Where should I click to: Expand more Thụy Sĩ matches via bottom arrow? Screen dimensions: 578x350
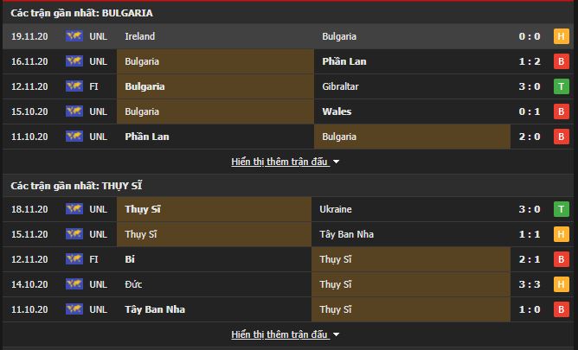[336, 334]
